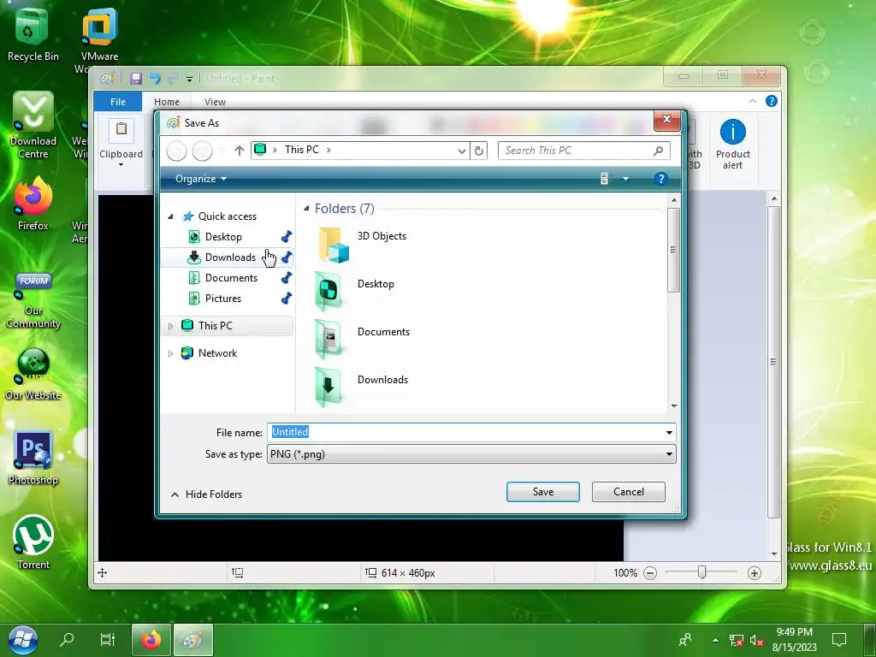The image size is (876, 657).
Task: Open Torrent desktop icon
Action: pos(33,541)
